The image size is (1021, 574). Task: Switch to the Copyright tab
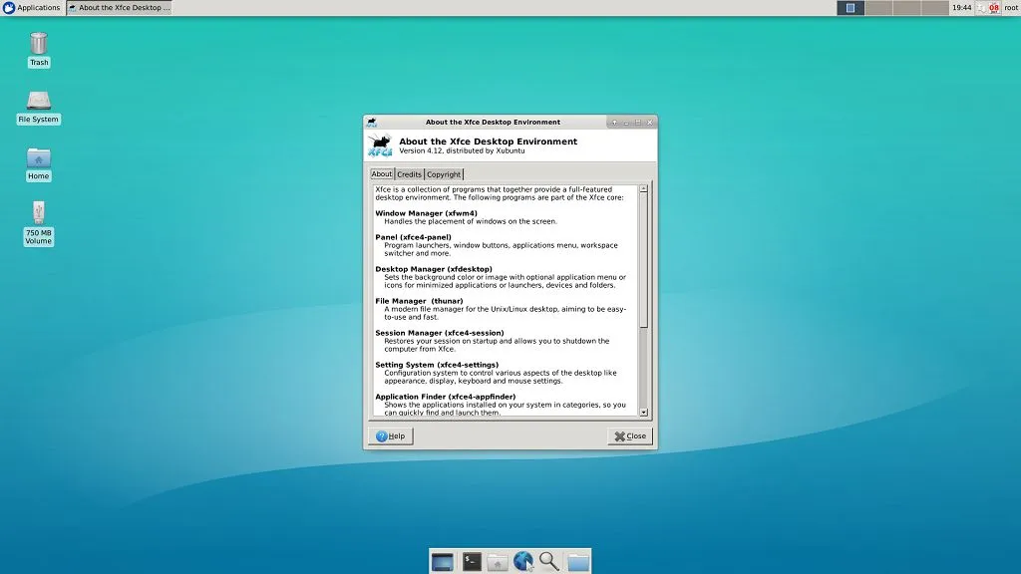click(444, 174)
